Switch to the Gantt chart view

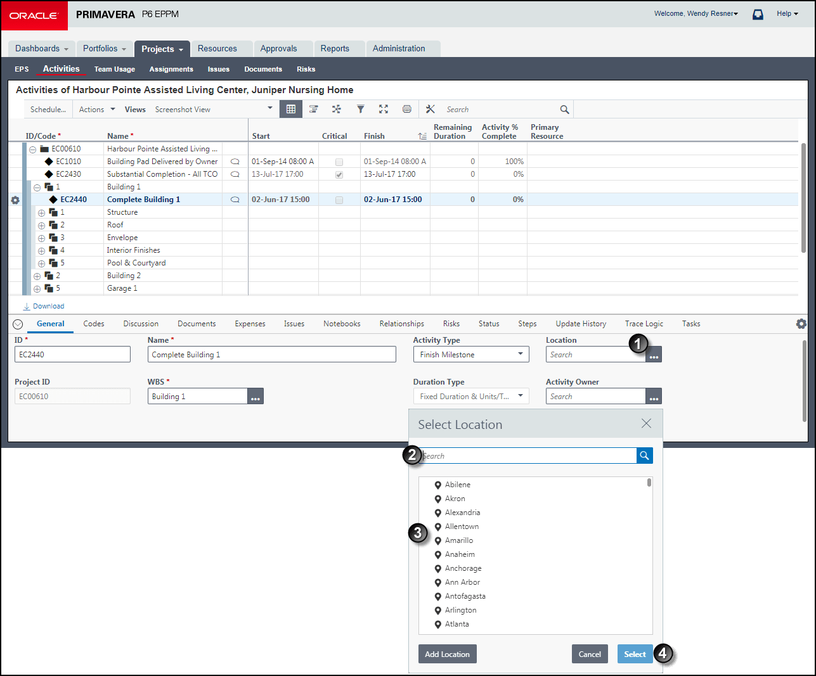(x=313, y=109)
